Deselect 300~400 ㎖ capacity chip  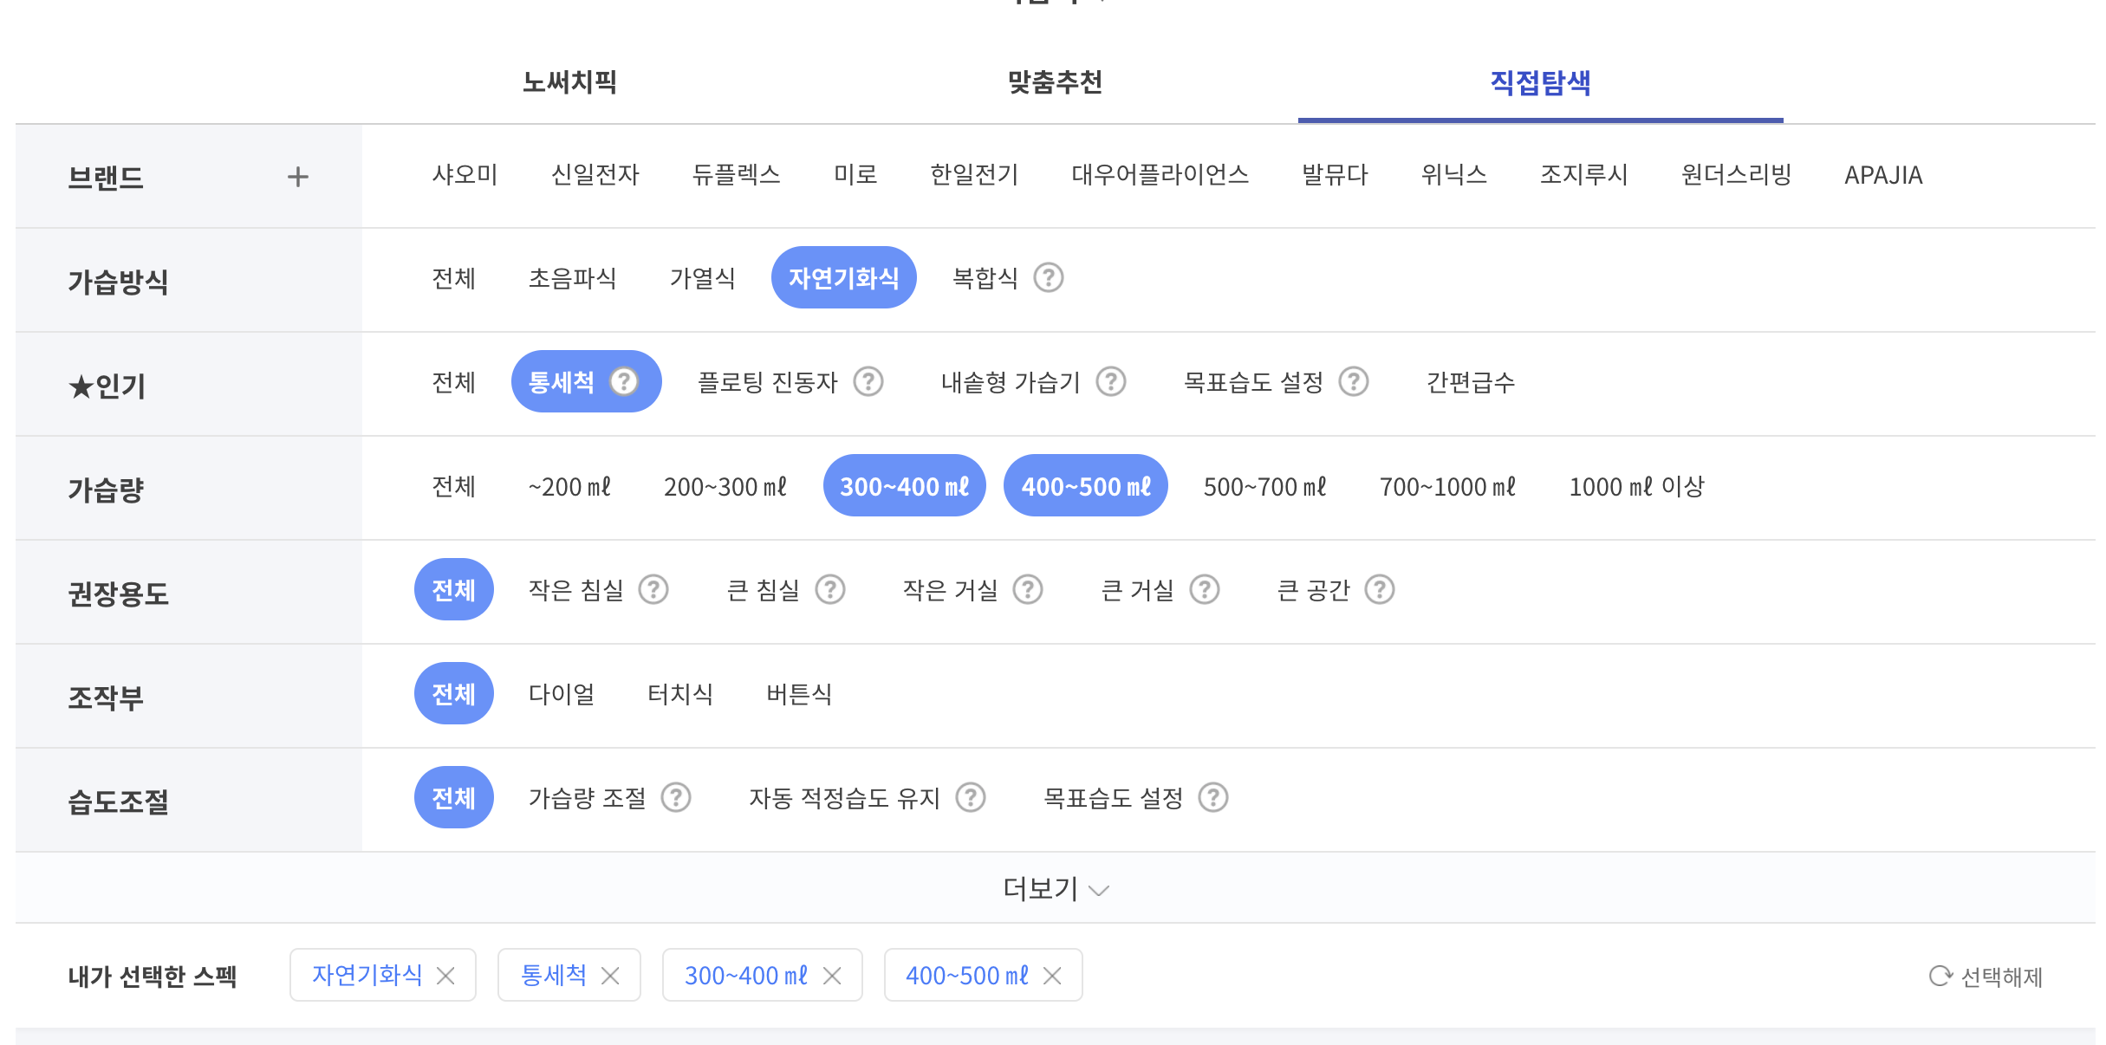tap(904, 485)
